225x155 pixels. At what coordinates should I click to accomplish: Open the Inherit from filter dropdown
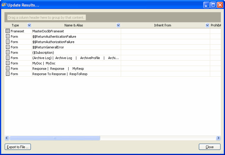[207, 26]
